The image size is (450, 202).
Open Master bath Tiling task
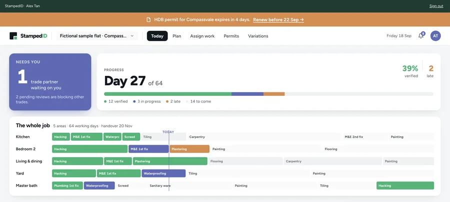click(x=346, y=186)
